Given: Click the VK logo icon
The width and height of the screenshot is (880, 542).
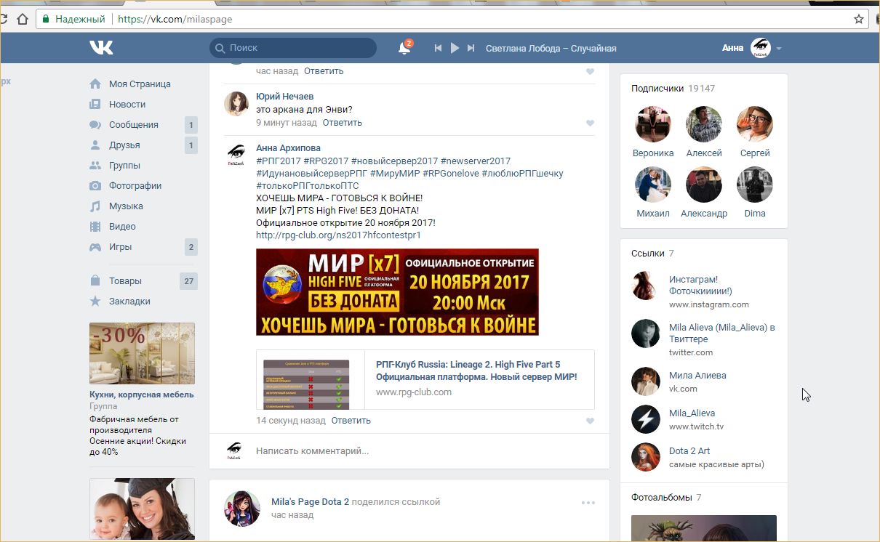Looking at the screenshot, I should tap(101, 48).
